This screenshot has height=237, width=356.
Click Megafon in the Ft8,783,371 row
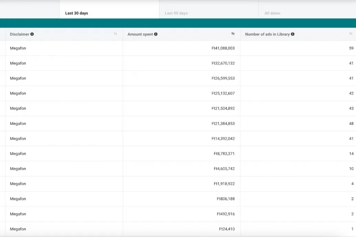[18, 154]
